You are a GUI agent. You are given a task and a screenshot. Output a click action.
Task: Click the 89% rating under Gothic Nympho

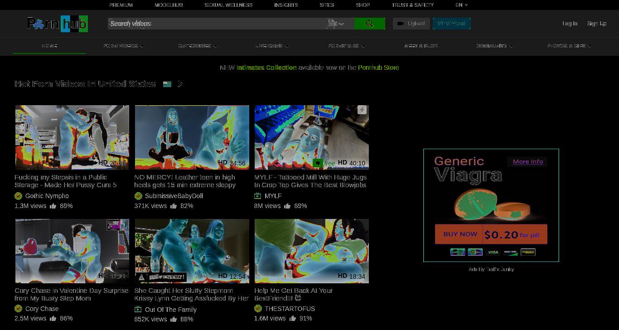pyautogui.click(x=66, y=206)
